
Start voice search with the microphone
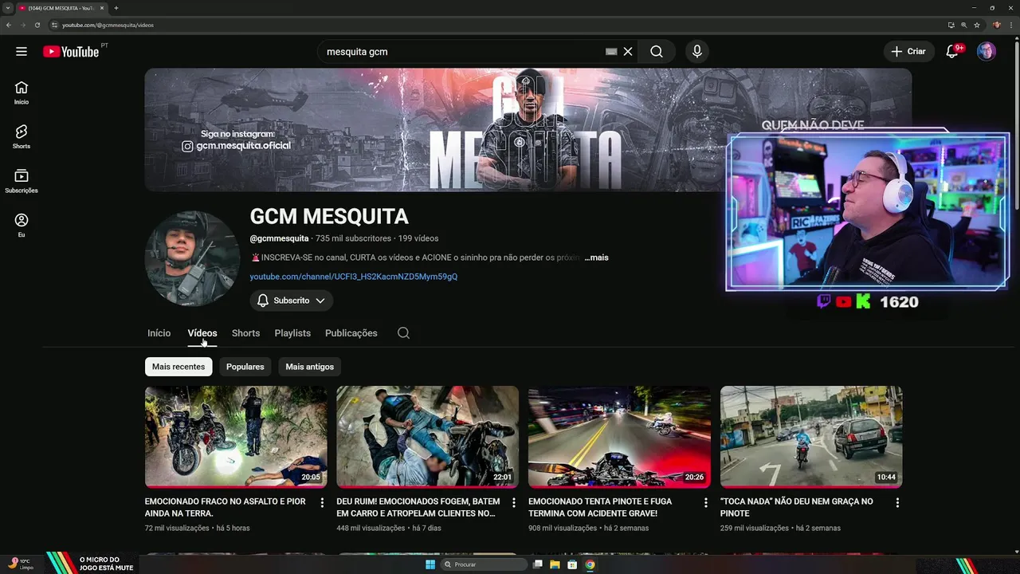click(x=697, y=52)
